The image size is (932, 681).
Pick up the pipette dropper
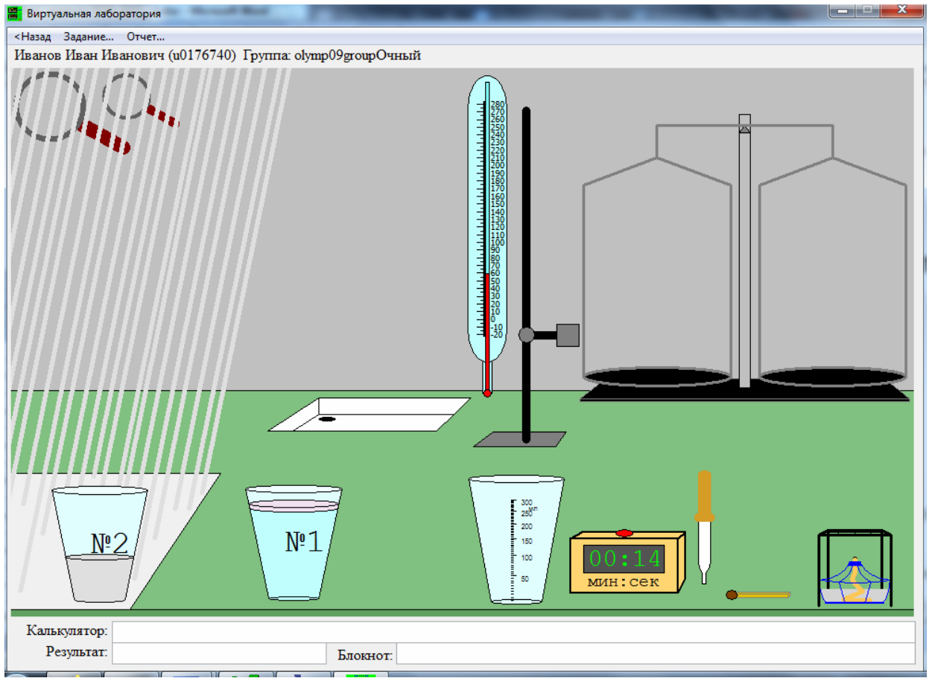tap(704, 527)
